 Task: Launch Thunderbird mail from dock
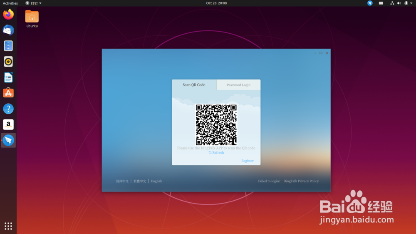click(x=8, y=30)
